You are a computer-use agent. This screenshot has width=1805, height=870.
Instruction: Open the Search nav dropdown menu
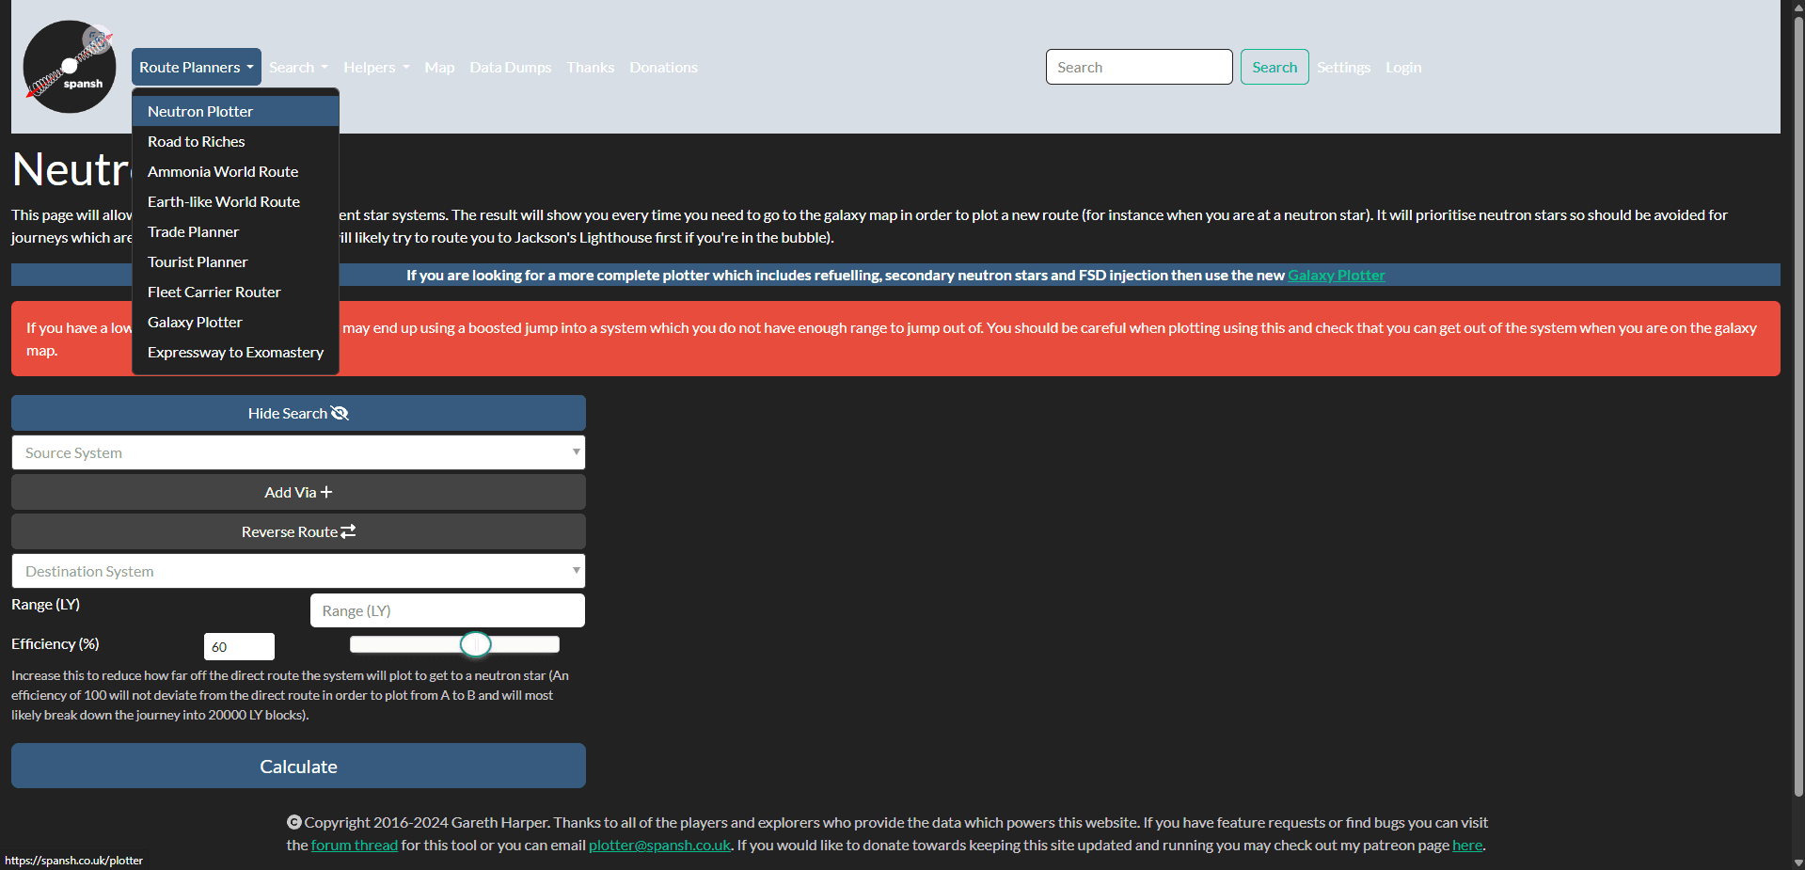(298, 68)
